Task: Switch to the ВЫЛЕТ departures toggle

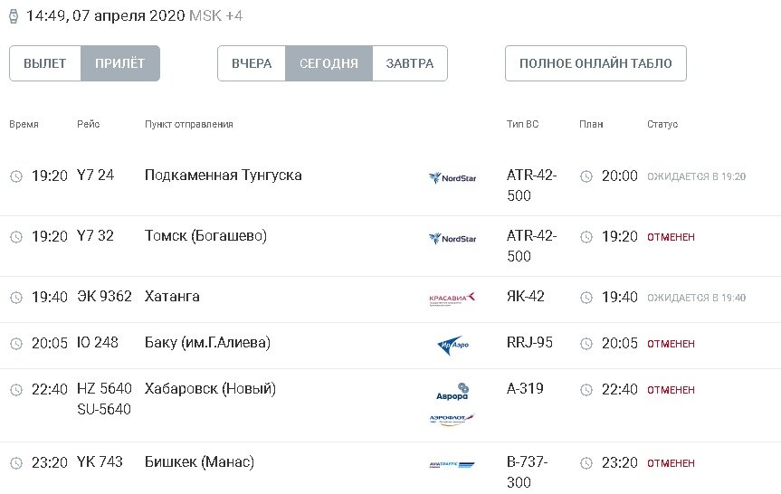Action: click(x=45, y=63)
